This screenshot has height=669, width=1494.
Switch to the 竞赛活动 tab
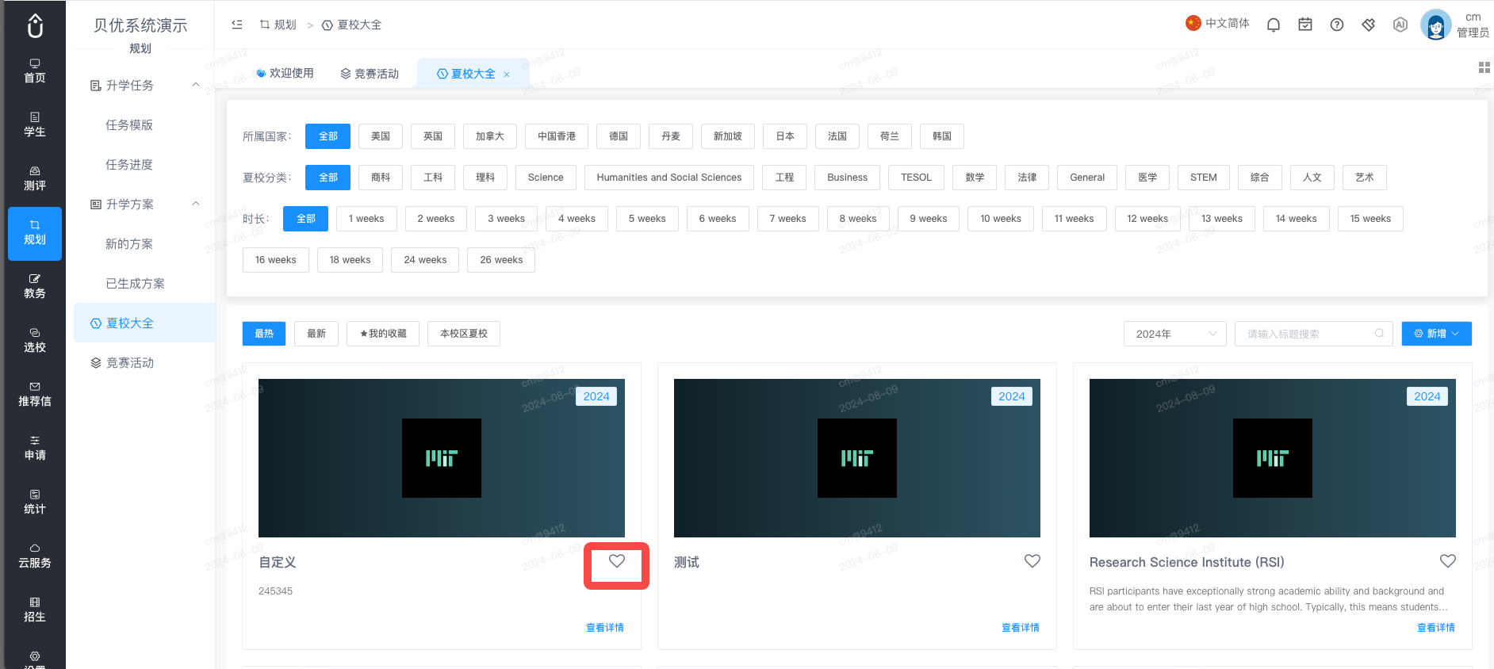pyautogui.click(x=370, y=74)
